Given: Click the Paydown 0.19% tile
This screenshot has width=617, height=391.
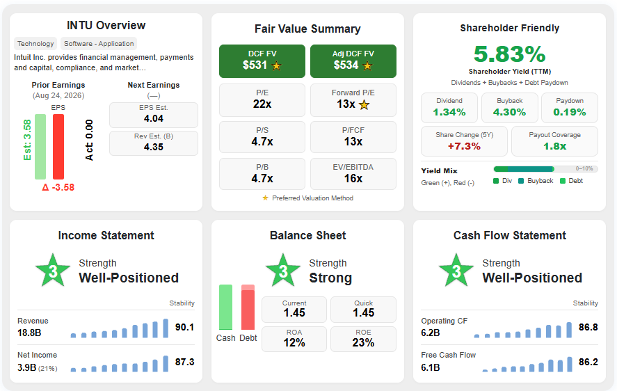Looking at the screenshot, I should pos(570,108).
